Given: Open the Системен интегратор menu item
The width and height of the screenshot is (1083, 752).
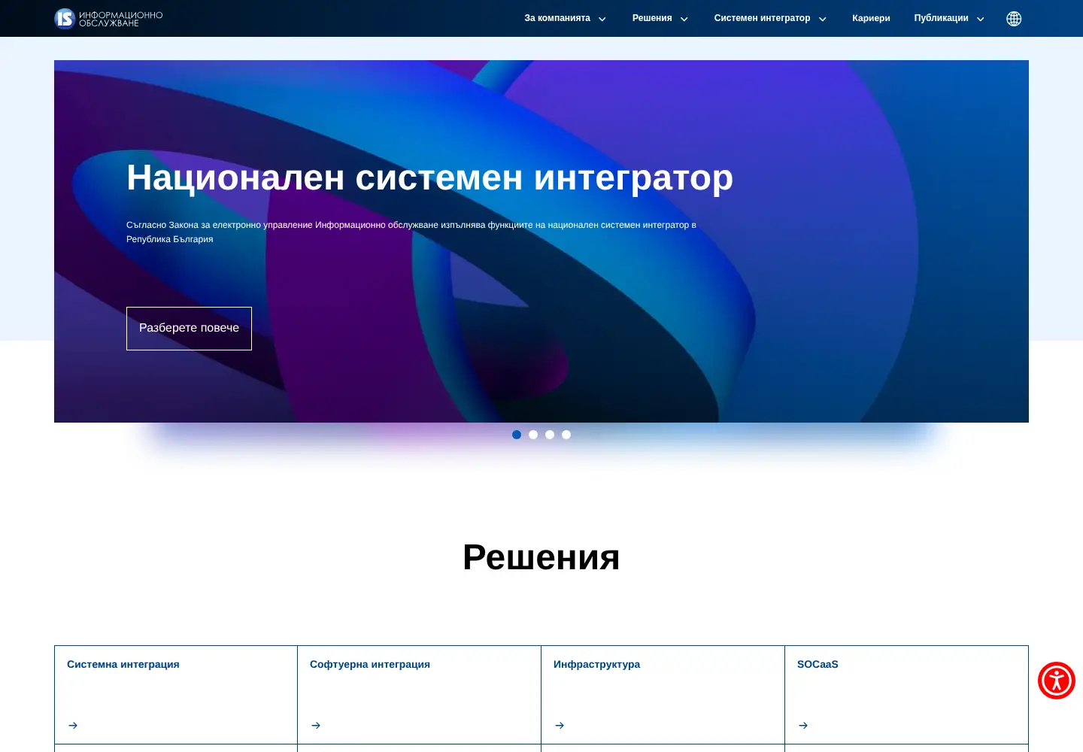Looking at the screenshot, I should tap(762, 18).
